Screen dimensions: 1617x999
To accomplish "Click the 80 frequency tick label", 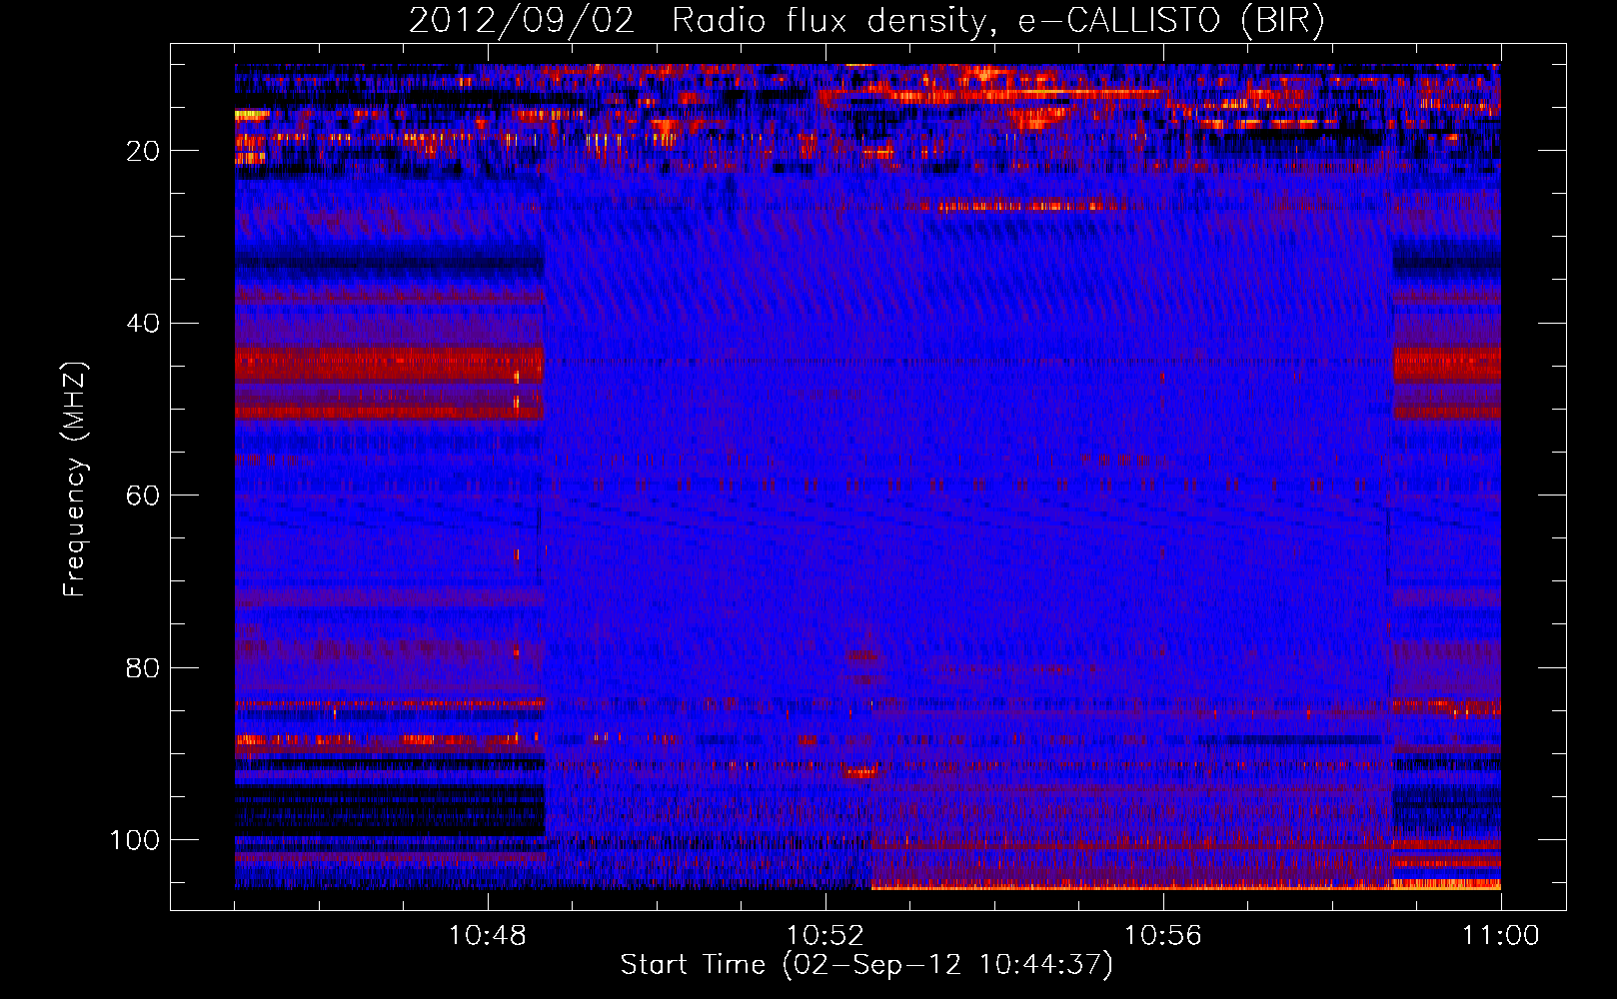I will click(143, 667).
